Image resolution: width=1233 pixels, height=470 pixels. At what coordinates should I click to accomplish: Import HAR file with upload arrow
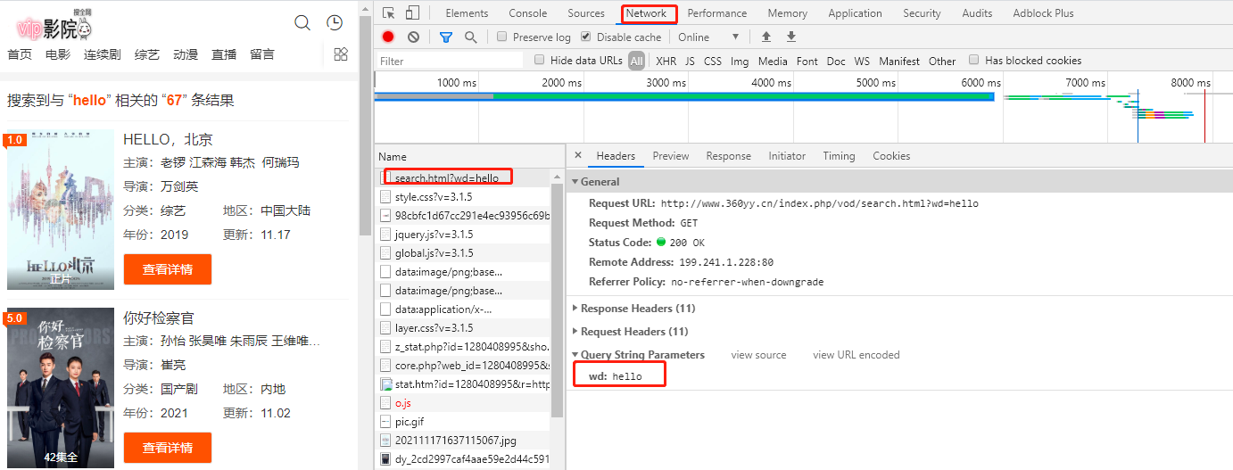[765, 37]
